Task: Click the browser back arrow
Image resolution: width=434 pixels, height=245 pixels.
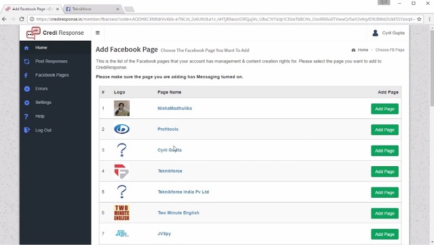Action: tap(4, 19)
